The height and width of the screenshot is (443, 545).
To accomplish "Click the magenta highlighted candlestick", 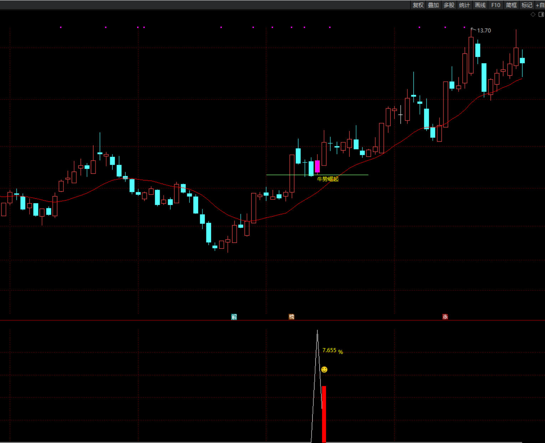I will 317,167.
